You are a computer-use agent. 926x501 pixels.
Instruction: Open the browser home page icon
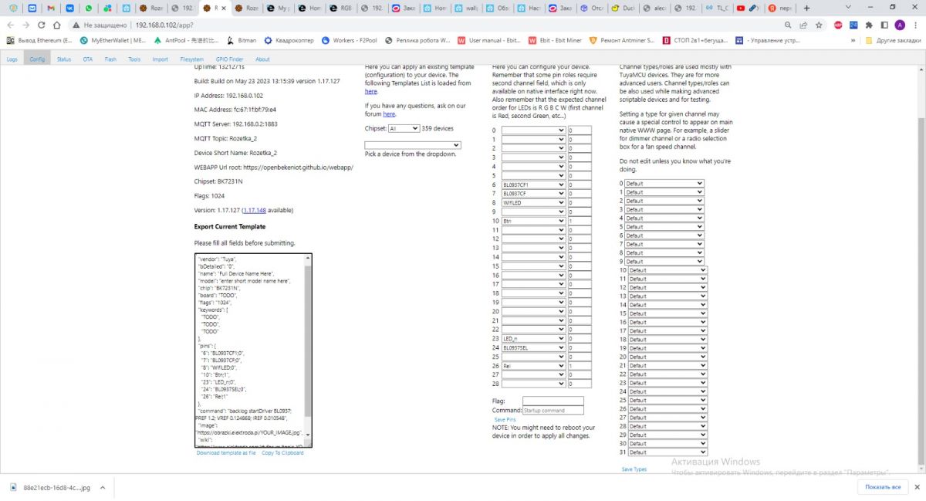pyautogui.click(x=58, y=25)
